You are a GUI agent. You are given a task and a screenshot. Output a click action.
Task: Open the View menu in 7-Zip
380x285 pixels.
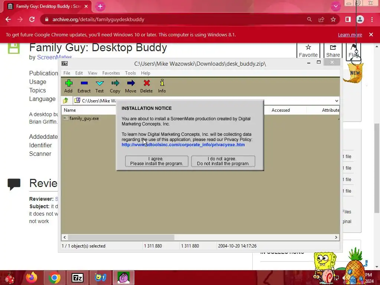click(x=92, y=73)
